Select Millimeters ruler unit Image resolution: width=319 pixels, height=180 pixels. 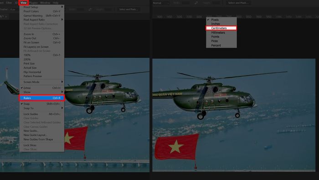click(x=221, y=32)
